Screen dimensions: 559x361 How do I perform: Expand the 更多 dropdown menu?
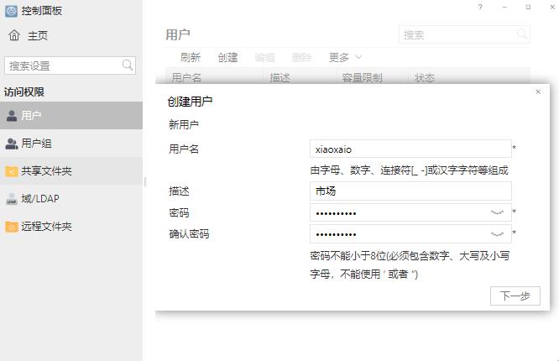coord(345,57)
